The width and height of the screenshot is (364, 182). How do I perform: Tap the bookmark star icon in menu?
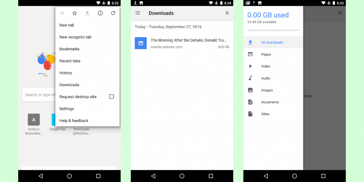point(75,13)
